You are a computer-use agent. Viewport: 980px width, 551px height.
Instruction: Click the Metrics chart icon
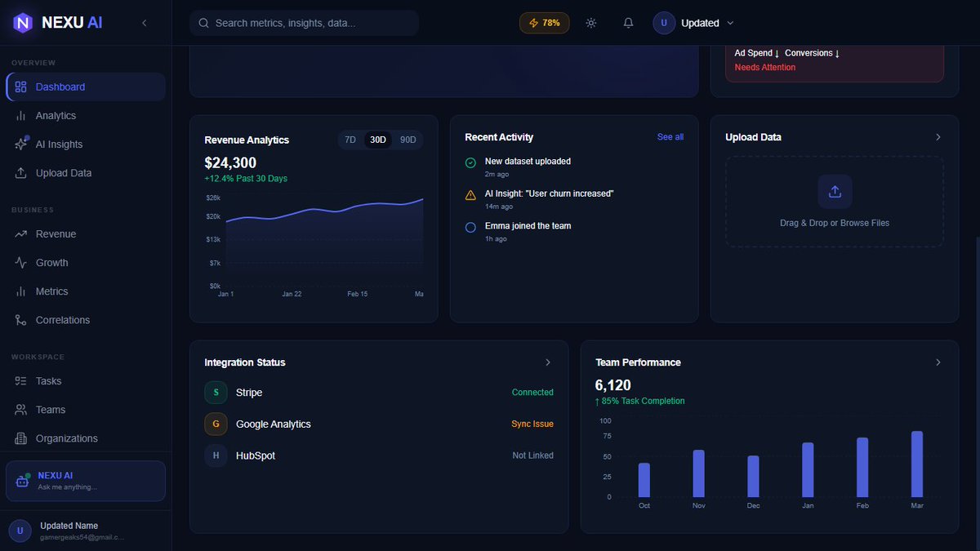(x=20, y=291)
